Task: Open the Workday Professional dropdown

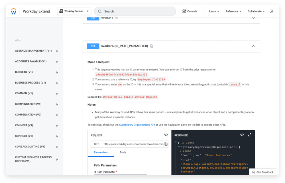Action: (x=74, y=11)
